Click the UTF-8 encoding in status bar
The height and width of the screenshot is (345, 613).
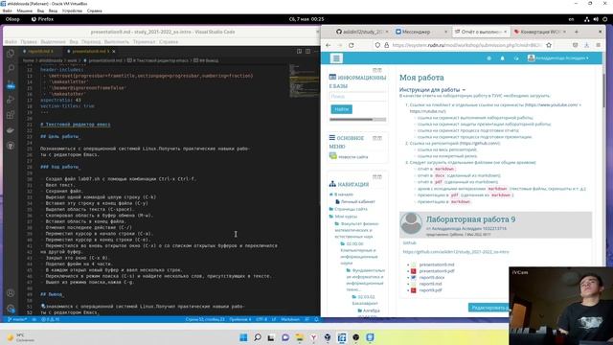[261, 319]
